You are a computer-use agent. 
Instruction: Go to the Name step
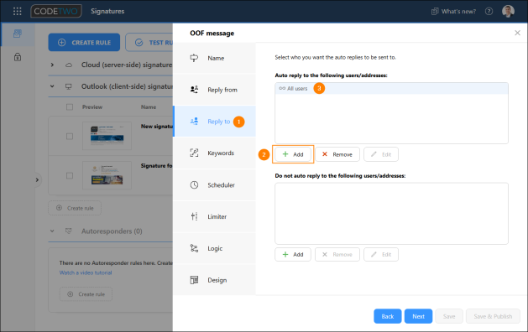click(x=215, y=58)
